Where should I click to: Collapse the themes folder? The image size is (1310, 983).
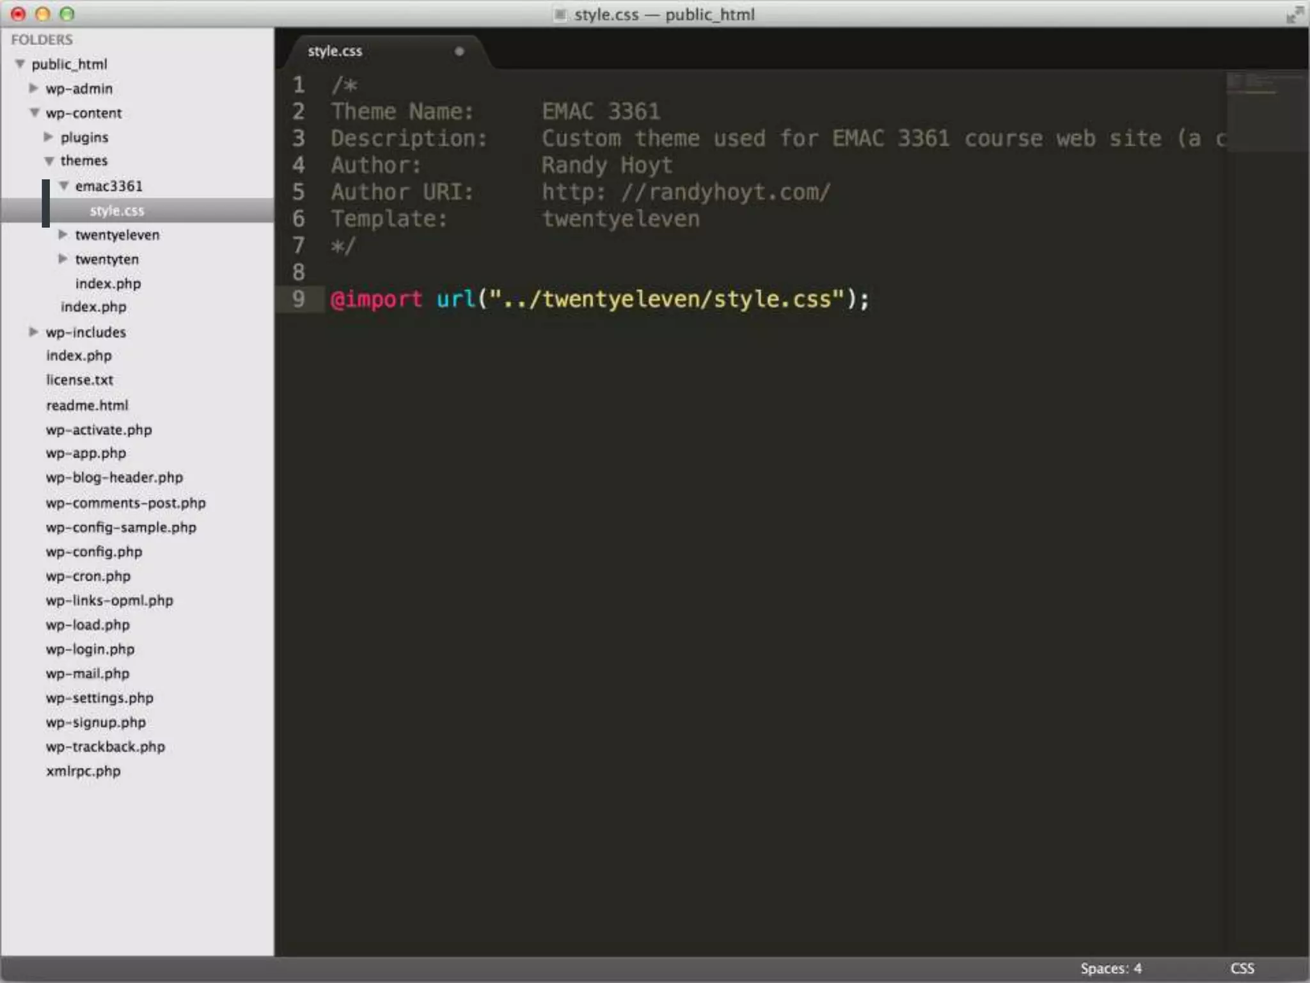coord(49,161)
